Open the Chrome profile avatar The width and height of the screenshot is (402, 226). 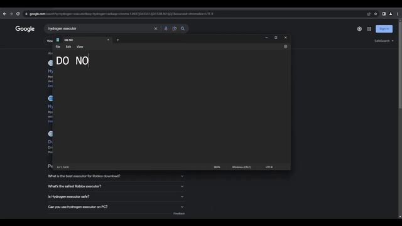(x=391, y=14)
